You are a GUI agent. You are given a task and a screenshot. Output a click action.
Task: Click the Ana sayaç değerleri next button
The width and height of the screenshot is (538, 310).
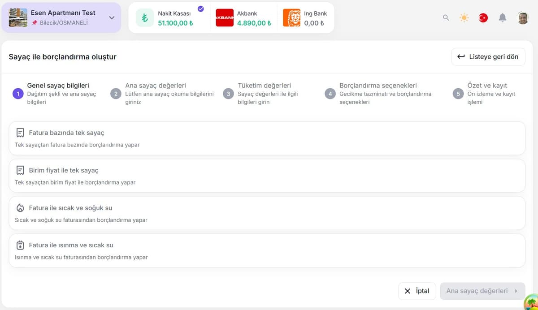[x=482, y=291]
